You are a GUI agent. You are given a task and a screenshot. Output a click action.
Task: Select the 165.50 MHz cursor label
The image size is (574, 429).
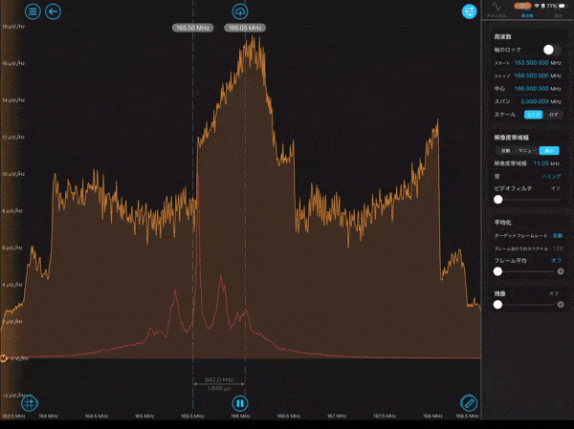coord(193,28)
